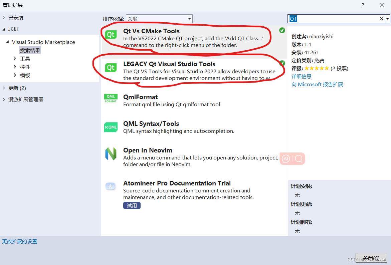This screenshot has height=265, width=391.
Task: Click the green installed checkmark on Qt Vs CMake Tools
Action: pos(282,30)
